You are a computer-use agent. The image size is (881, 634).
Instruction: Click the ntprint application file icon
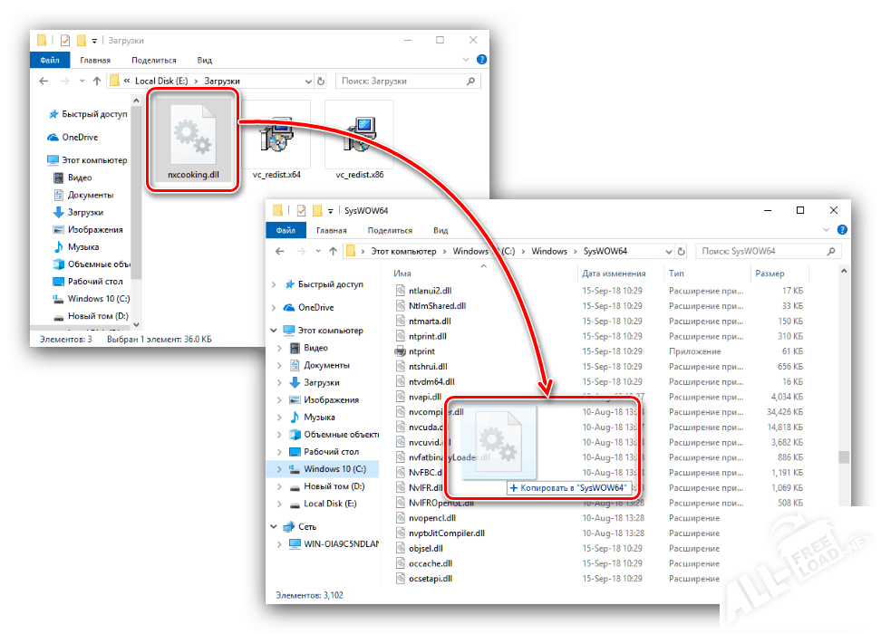402,351
